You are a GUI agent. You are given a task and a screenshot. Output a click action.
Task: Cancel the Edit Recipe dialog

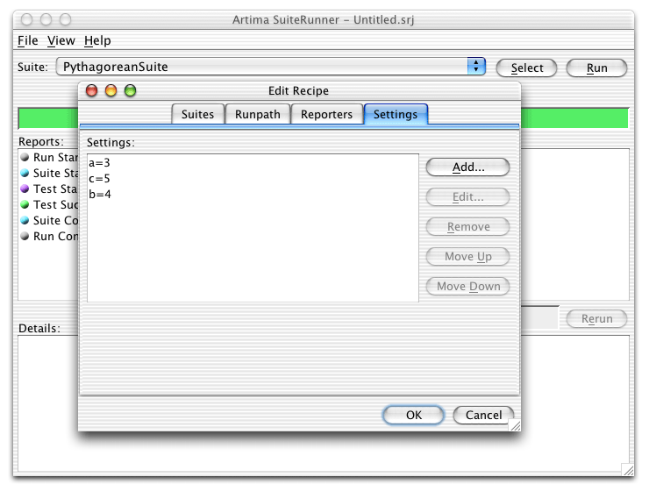click(483, 415)
